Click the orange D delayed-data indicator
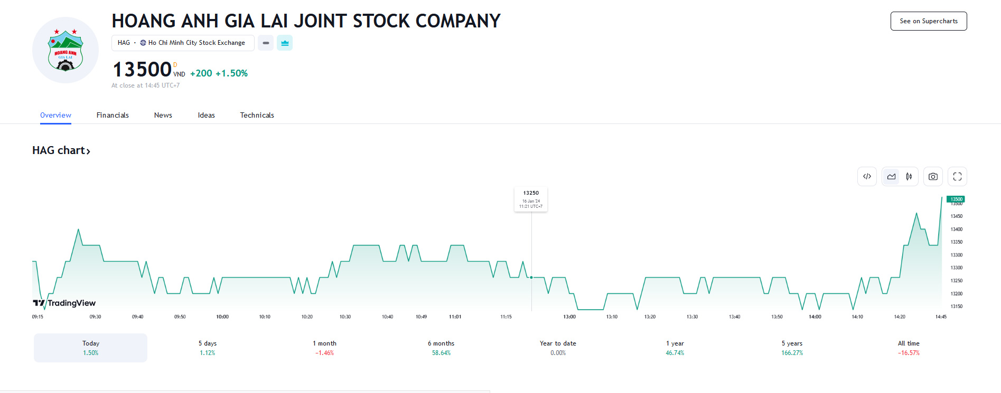Viewport: 1001px width, 393px height. [175, 65]
